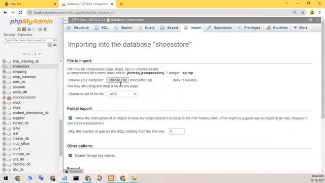This screenshot has width=325, height=183.
Task: Select survey_db database
Action: coord(20,123)
